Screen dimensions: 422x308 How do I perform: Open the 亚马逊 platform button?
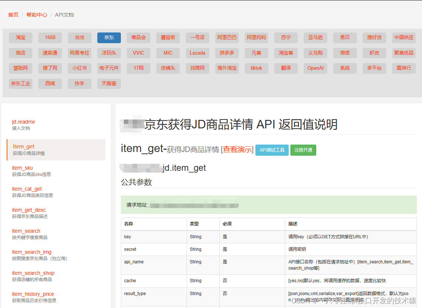tap(315, 38)
